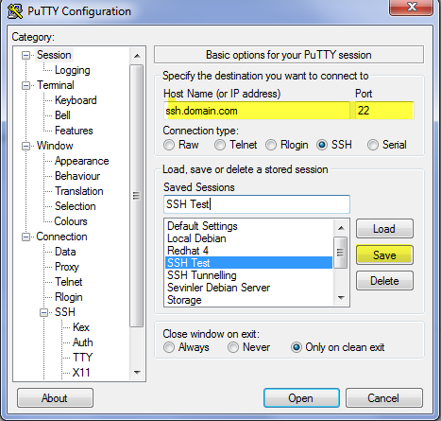
Task: Click sessions list scroll down arrow
Action: click(341, 298)
